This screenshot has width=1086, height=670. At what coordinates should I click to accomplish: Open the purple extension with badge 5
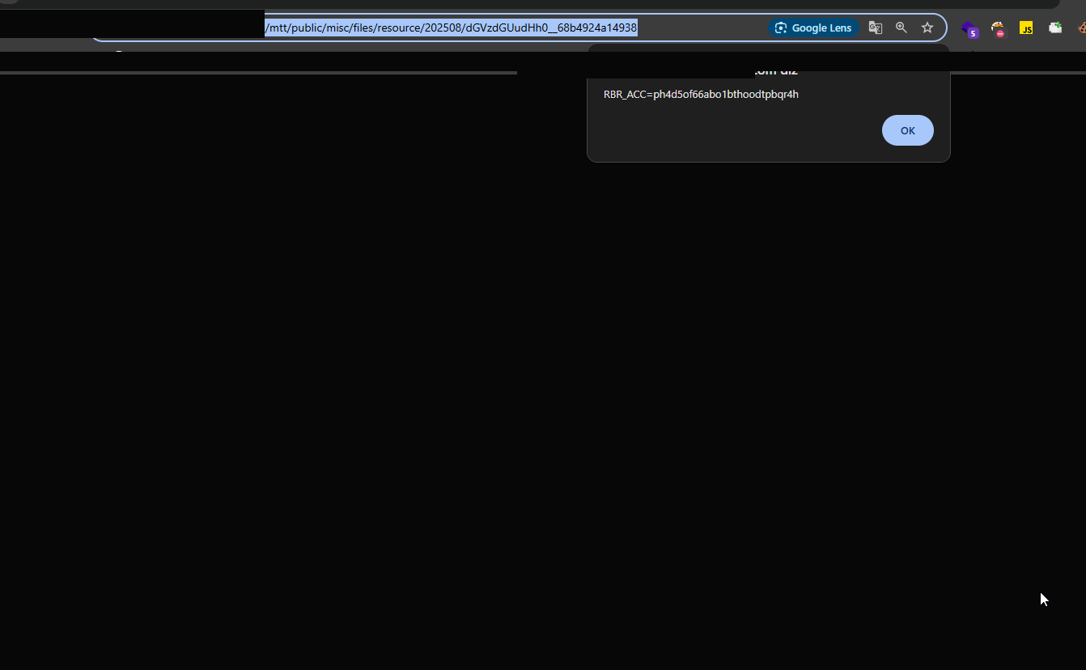(x=969, y=29)
